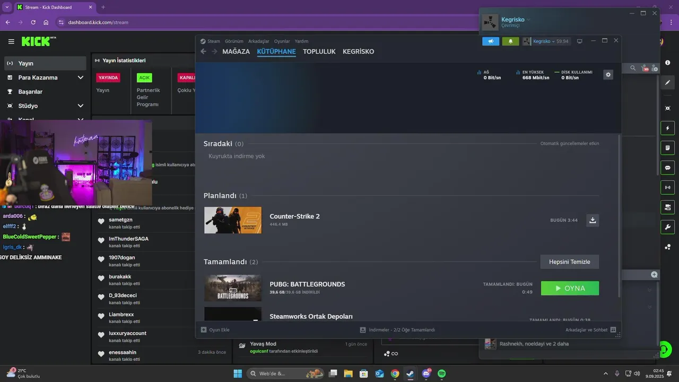The image size is (679, 382).
Task: Open Kick dashboard hamburger menu
Action: coord(11,41)
